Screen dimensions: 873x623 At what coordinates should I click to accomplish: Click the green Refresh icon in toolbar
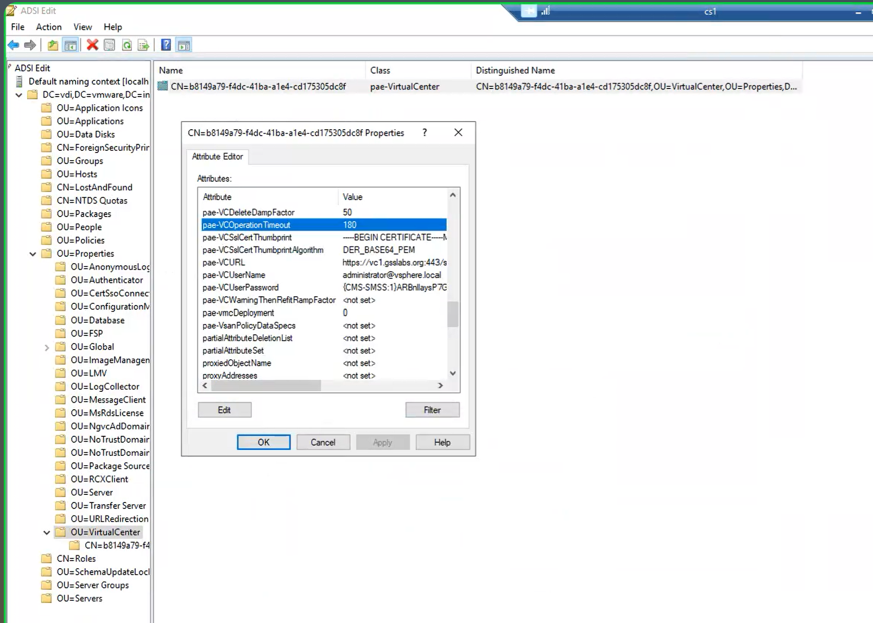[x=126, y=46]
